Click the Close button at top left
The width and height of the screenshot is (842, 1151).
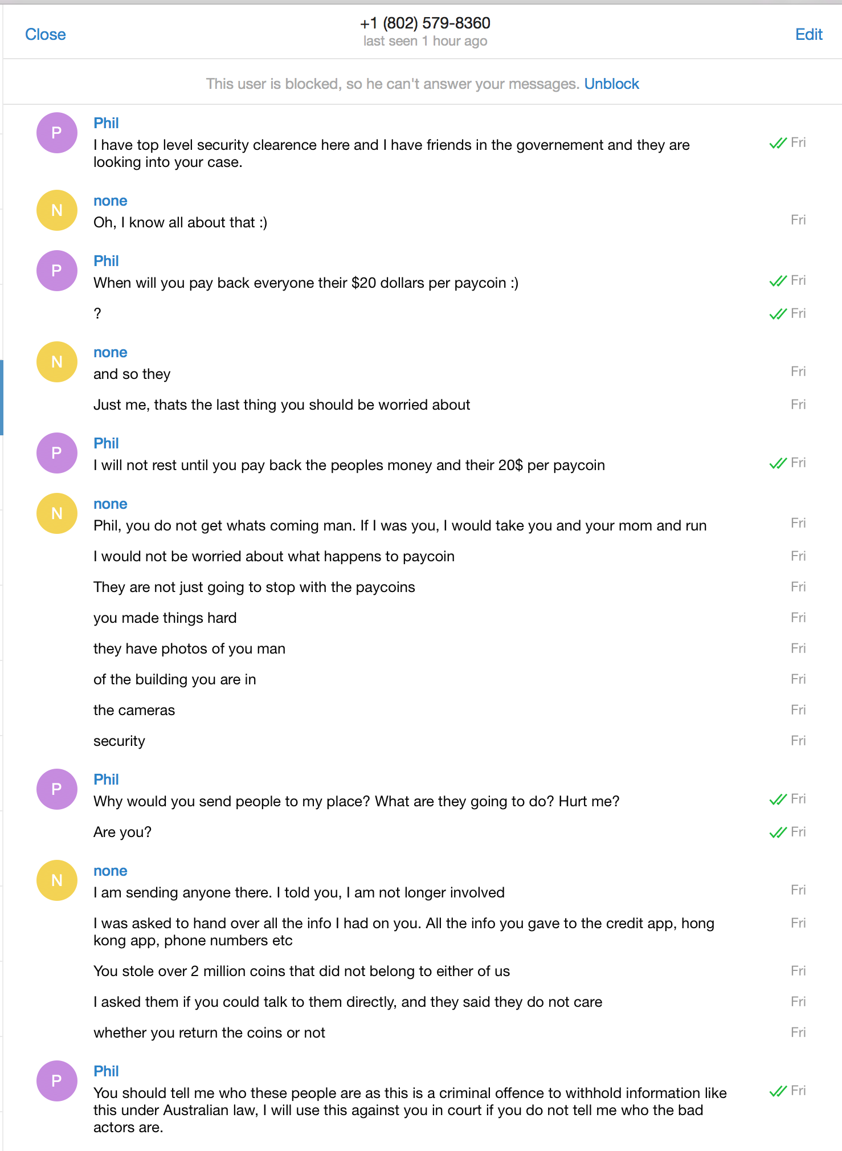46,34
